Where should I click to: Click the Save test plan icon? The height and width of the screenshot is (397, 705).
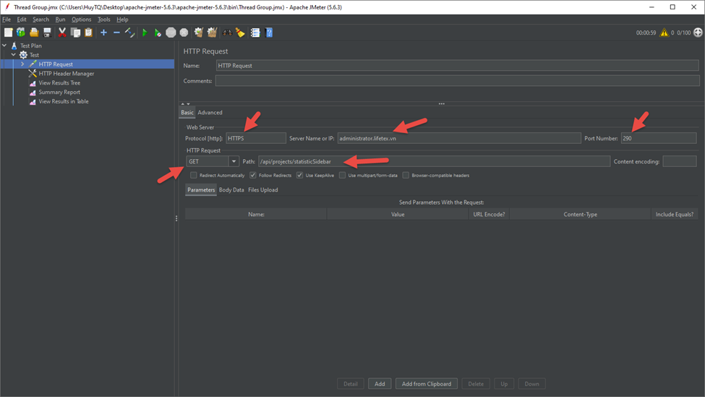[x=47, y=33]
